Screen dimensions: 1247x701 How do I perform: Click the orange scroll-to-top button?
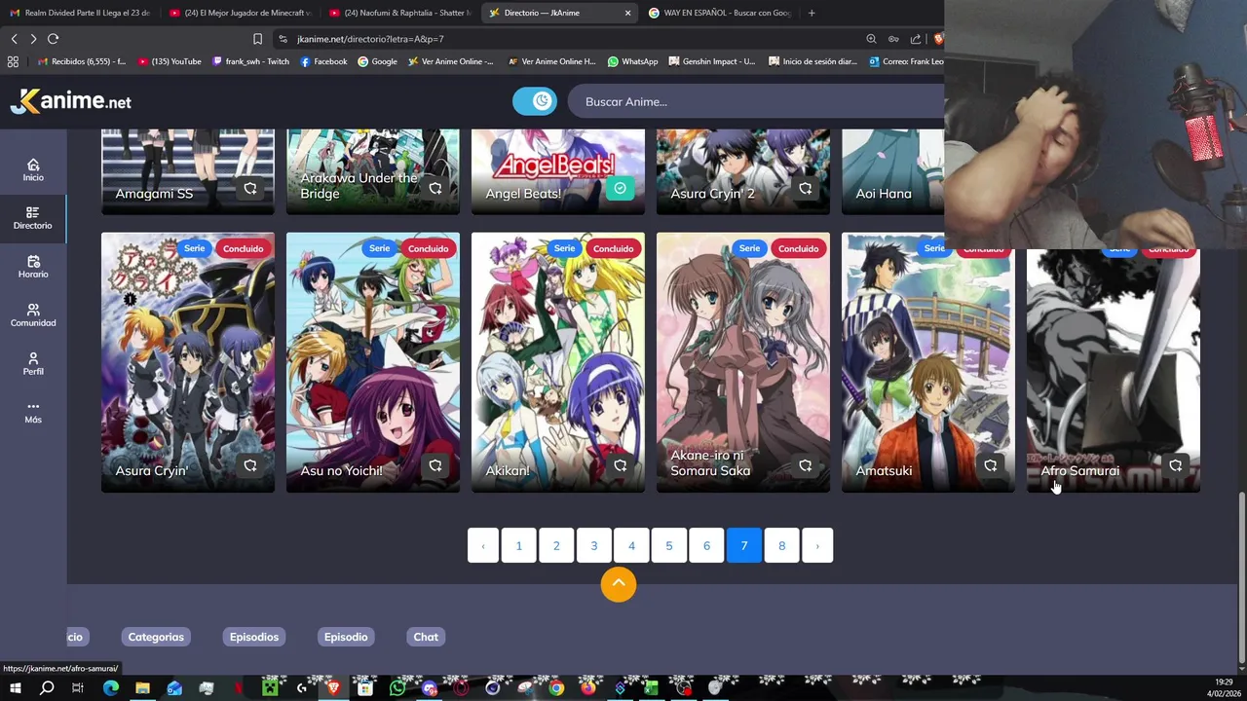(x=619, y=584)
